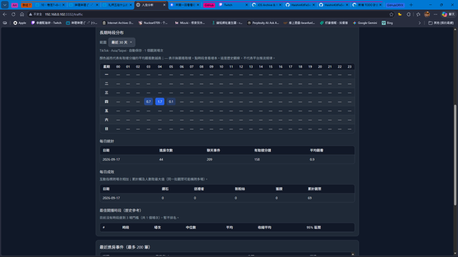
Task: Click the 進房次數 column header
Action: point(166,151)
